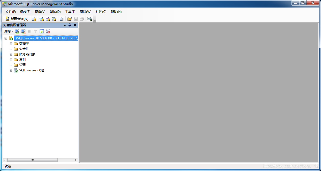Click the horizontal scrollbar thumb in Object Explorer
321x171 pixels.
(x=32, y=160)
